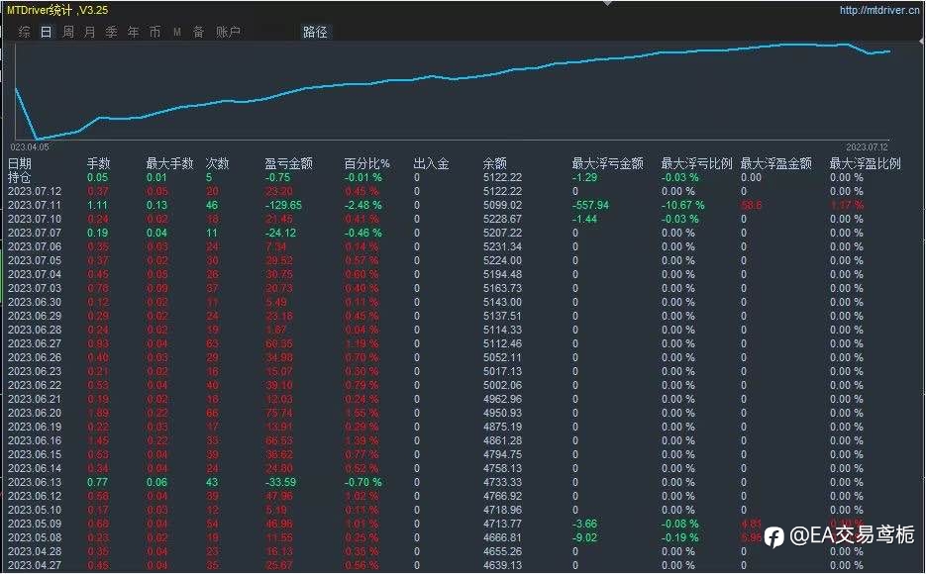Select the 2023.06.30 date row
The width and height of the screenshot is (926, 574).
click(35, 302)
